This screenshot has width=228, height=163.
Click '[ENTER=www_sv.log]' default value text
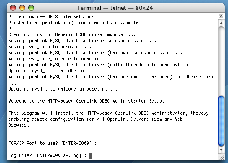click(58, 156)
